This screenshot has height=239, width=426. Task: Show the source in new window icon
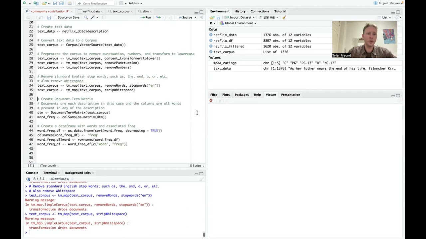[41, 17]
